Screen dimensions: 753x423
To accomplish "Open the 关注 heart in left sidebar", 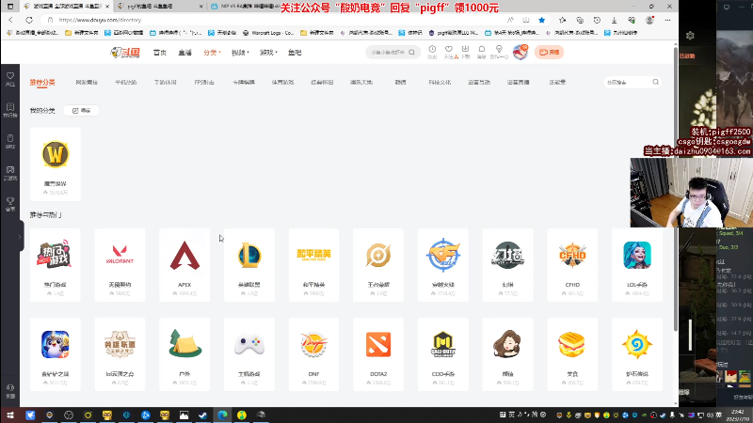I will click(10, 79).
